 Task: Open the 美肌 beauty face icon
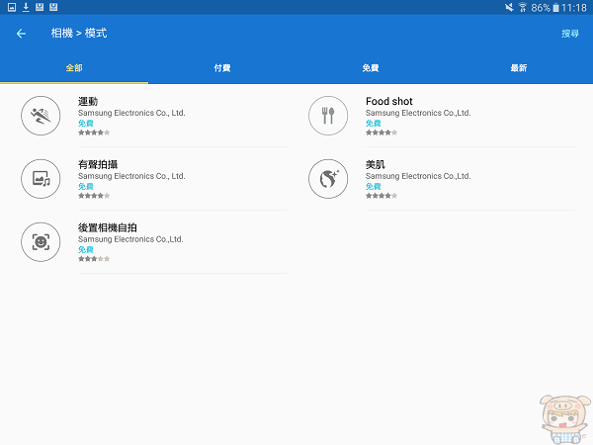328,179
